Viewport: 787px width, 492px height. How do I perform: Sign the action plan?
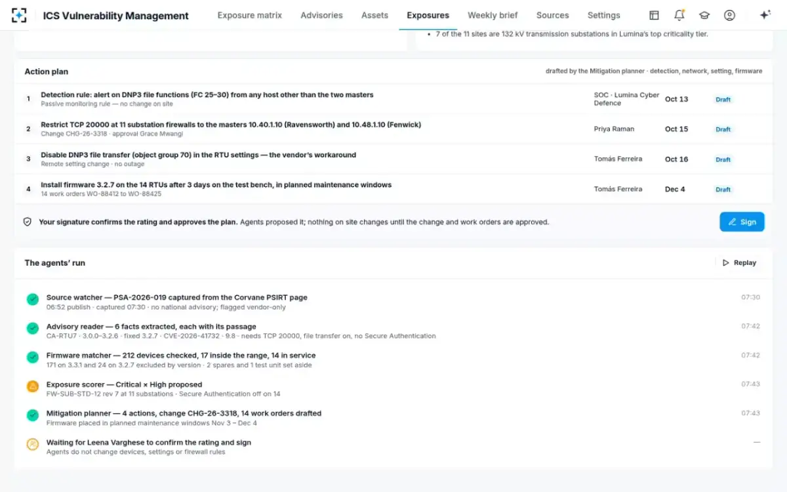[742, 222]
